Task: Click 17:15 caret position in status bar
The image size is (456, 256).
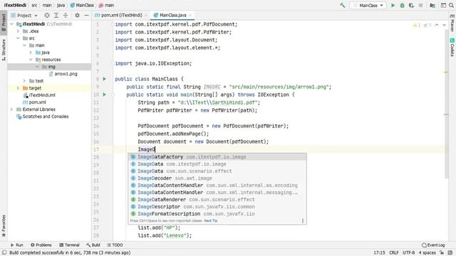Action: pyautogui.click(x=379, y=253)
